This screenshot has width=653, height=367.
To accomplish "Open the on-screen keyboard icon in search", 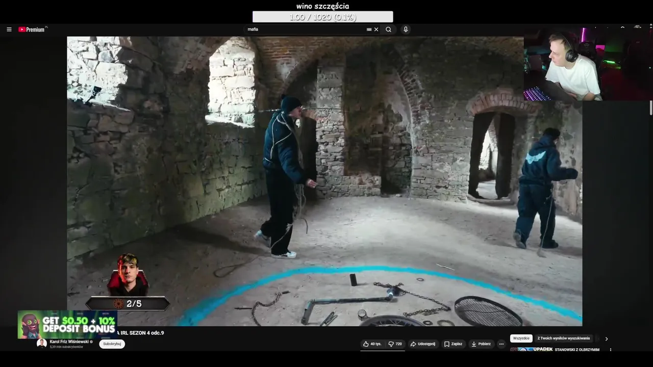I will coord(369,30).
